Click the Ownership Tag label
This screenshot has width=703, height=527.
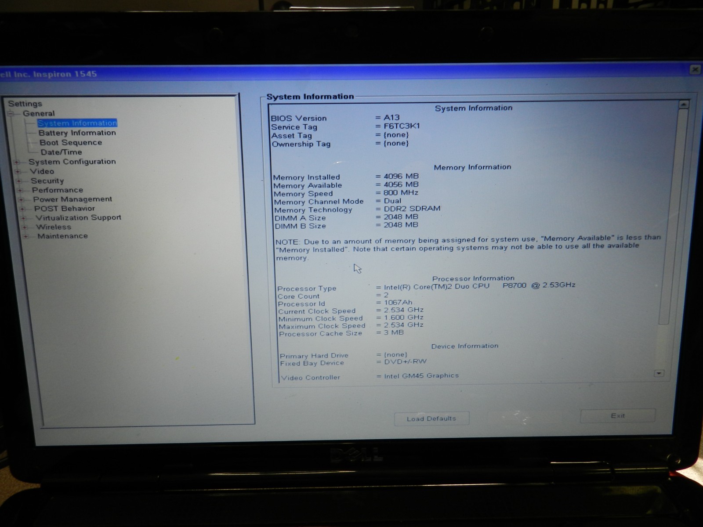tap(301, 144)
